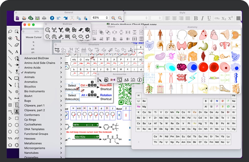249x162 pixels.
Task: Open Help via blue question mark icon
Action: [52, 18]
